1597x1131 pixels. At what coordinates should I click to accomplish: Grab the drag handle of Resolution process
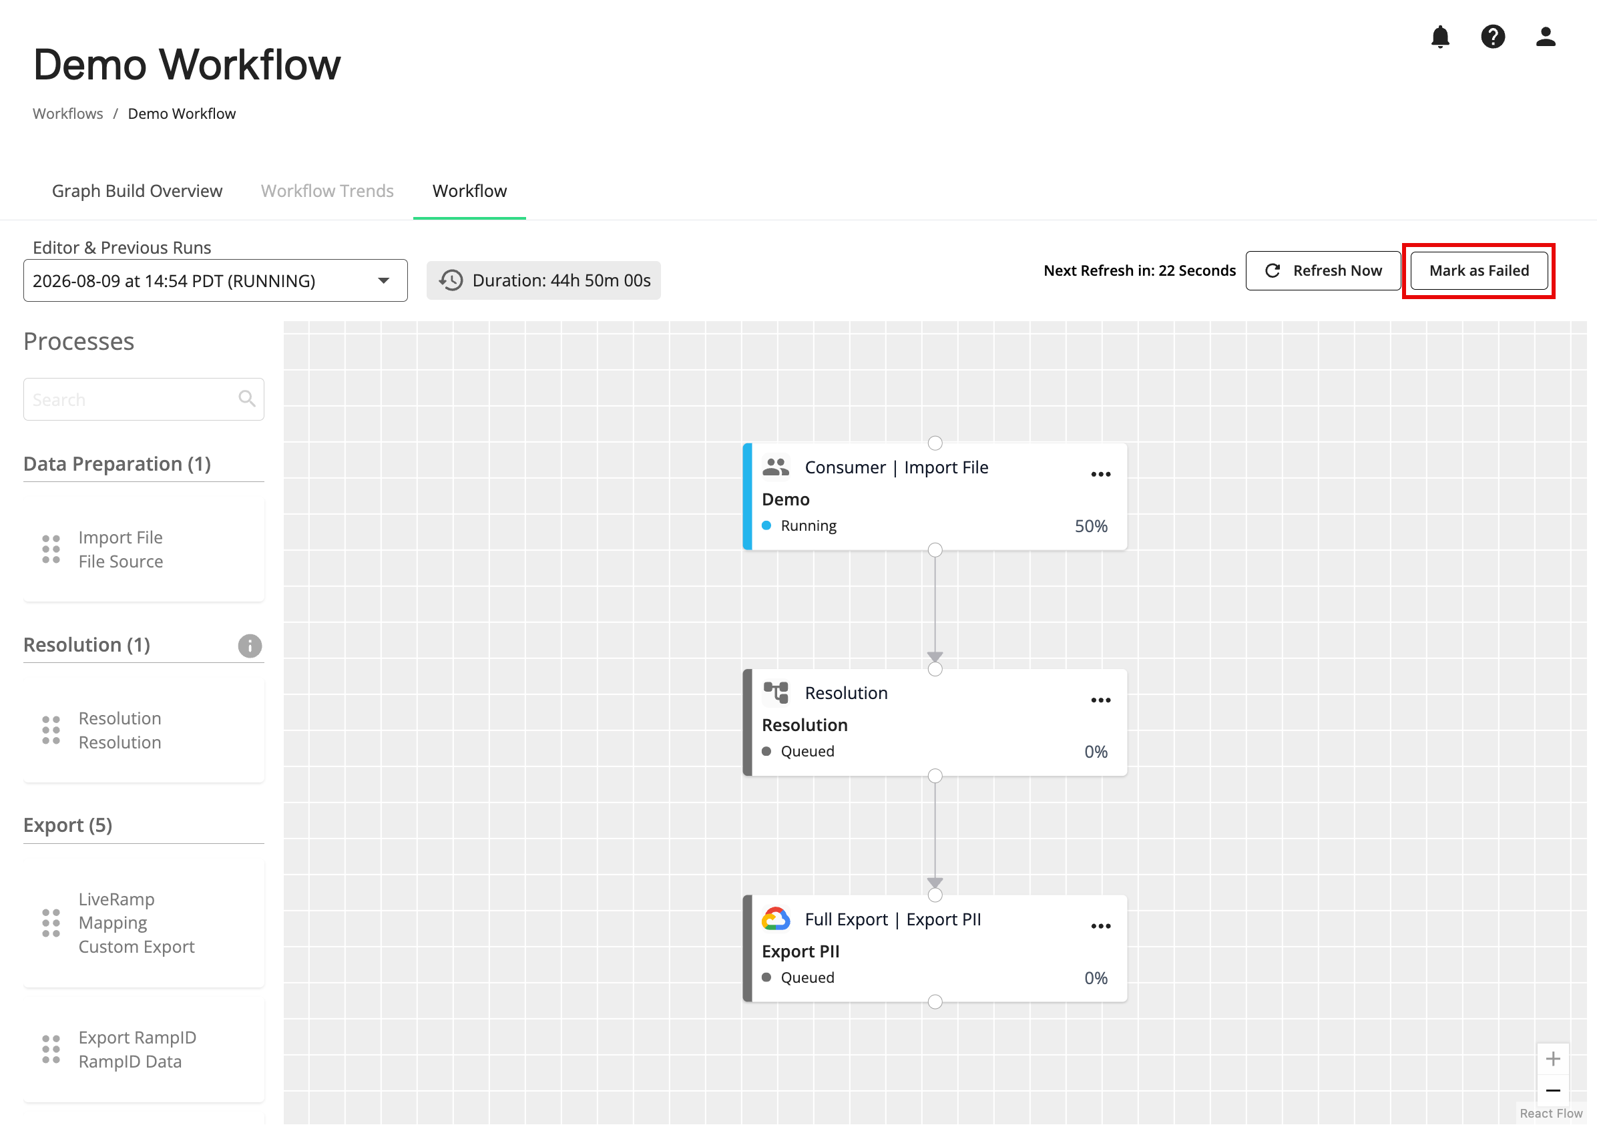click(51, 730)
